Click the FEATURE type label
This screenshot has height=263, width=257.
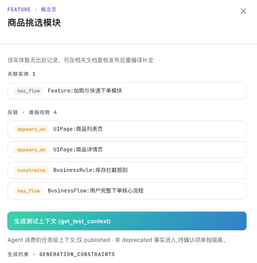coord(19,9)
